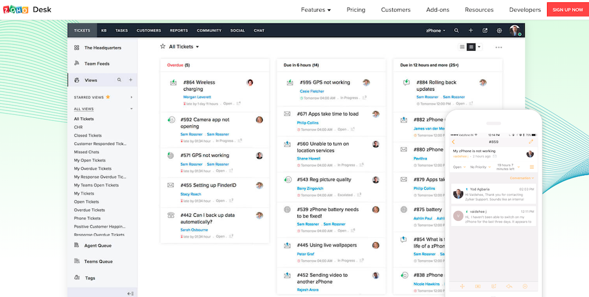Select the Missed Chats view
Screen dimensions: 589x297
[x=87, y=152]
